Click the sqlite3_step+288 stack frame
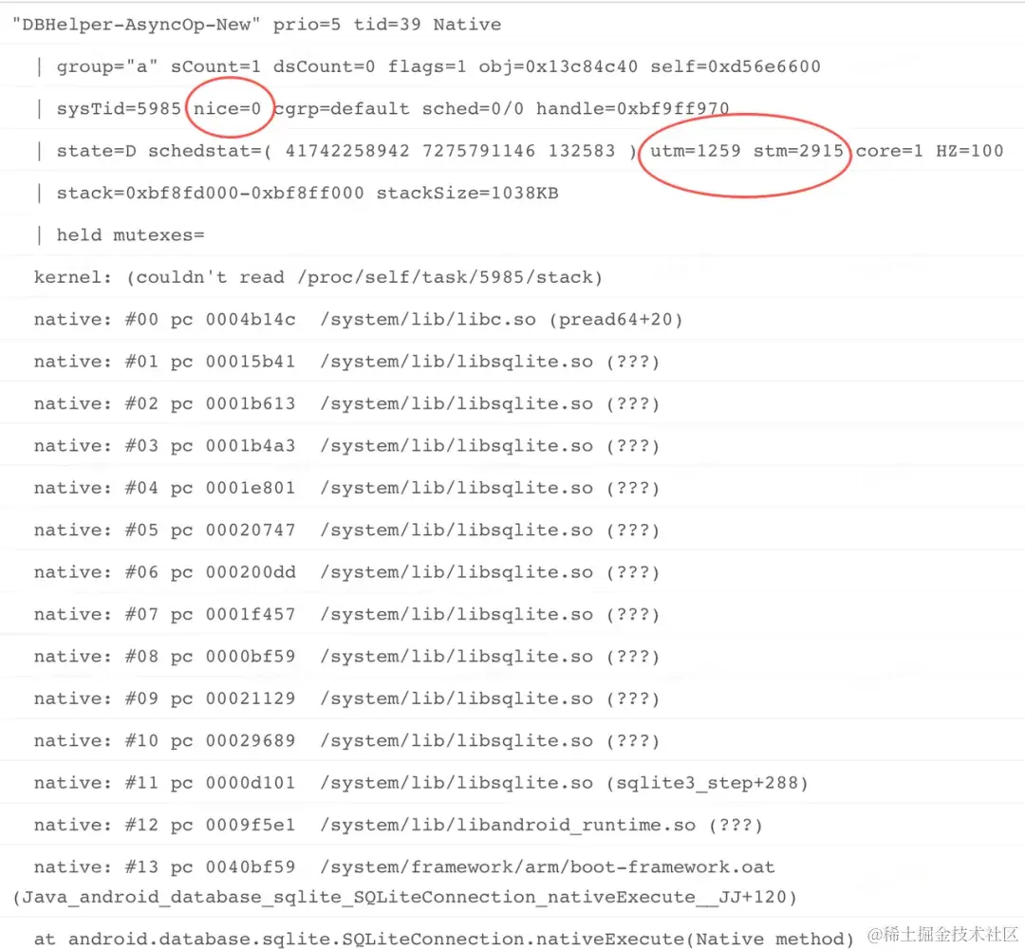This screenshot has width=1025, height=950. tap(707, 783)
